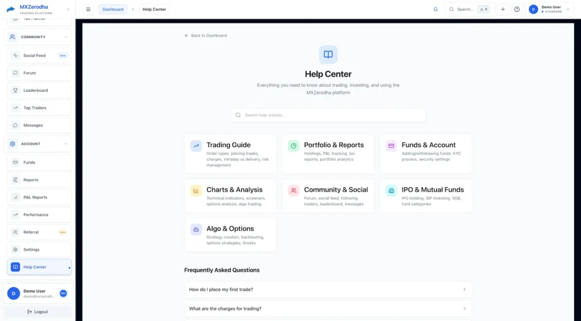Open P&L Reports from the sidebar

point(39,197)
